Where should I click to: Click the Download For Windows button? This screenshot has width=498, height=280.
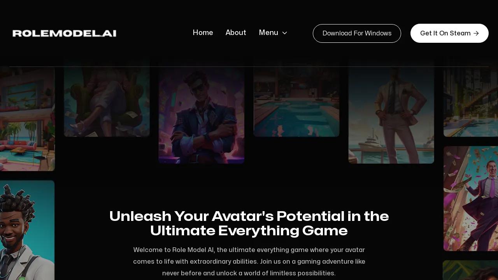tap(357, 33)
